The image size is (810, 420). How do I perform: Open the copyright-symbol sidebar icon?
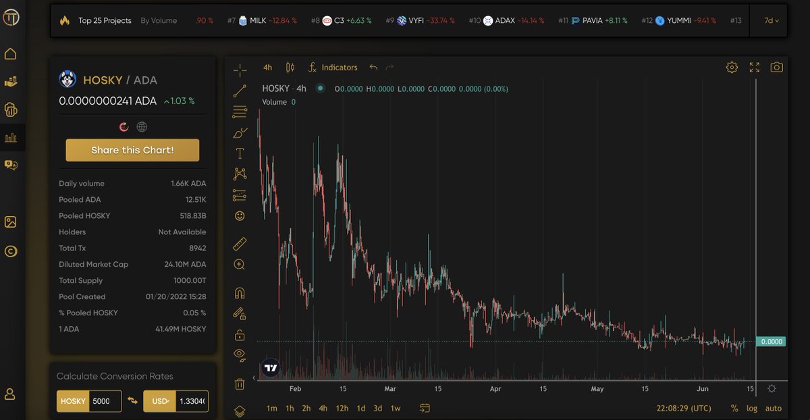pyautogui.click(x=11, y=251)
